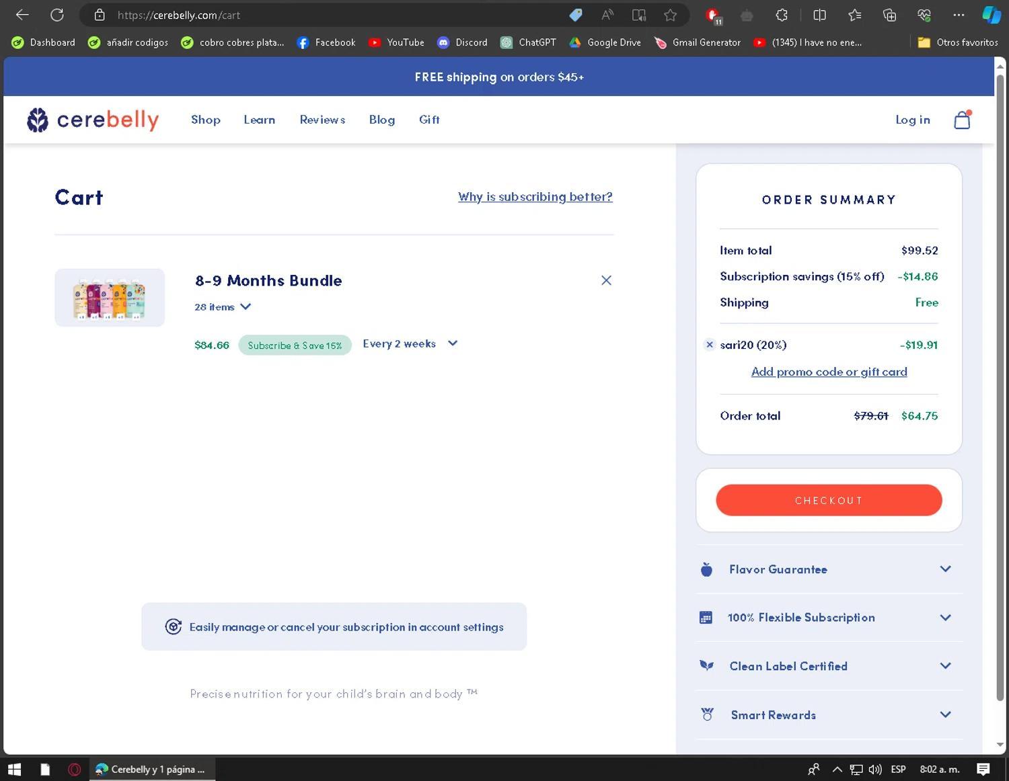This screenshot has width=1009, height=781.
Task: Open the Google Drive bookmark
Action: tap(605, 42)
